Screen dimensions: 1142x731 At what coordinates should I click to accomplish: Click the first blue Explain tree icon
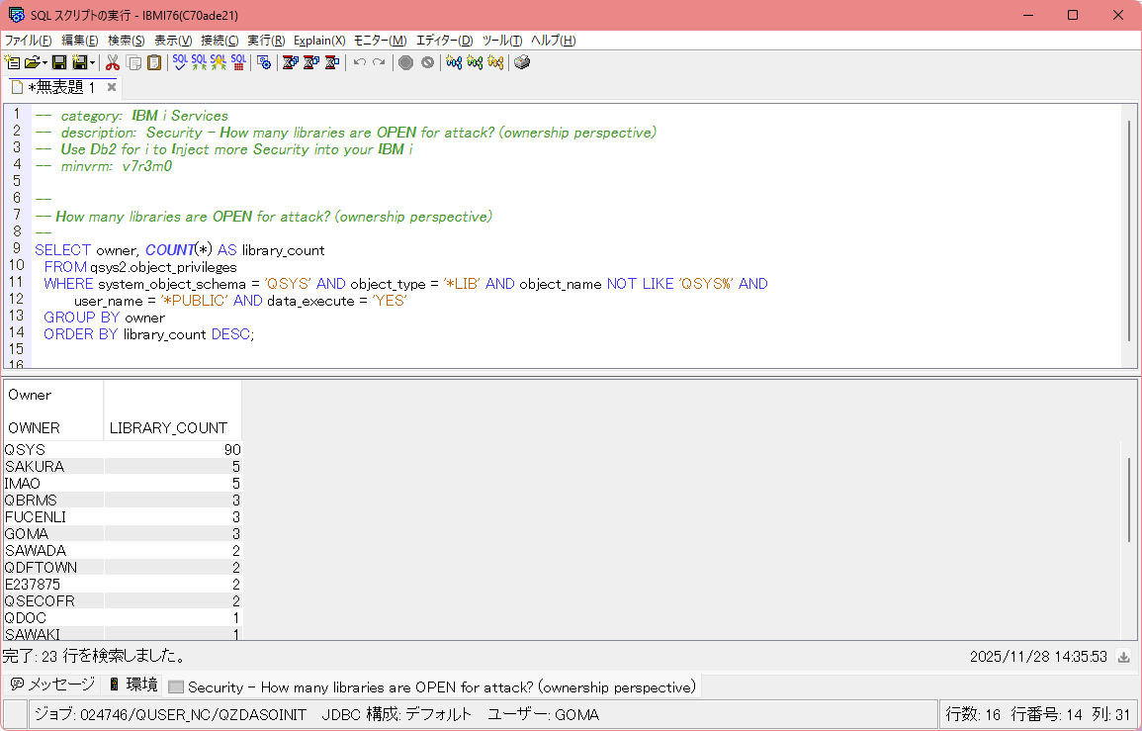click(x=454, y=62)
